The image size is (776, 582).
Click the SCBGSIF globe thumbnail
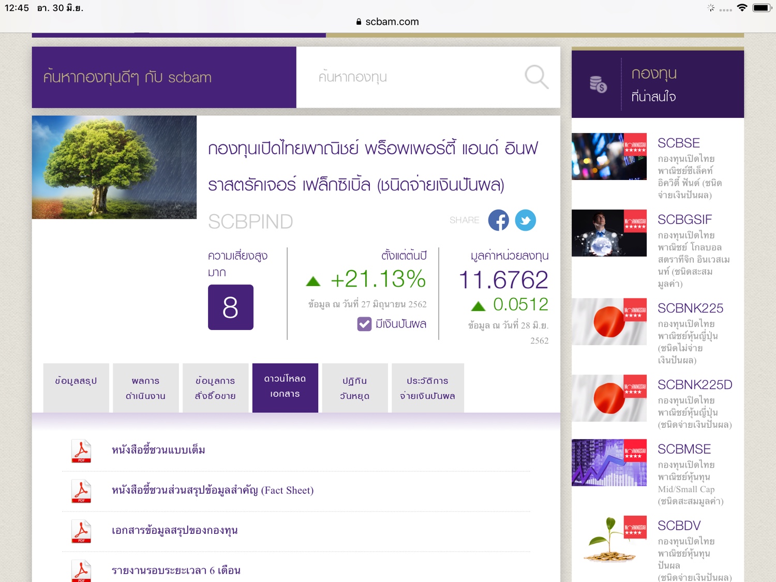pos(609,233)
